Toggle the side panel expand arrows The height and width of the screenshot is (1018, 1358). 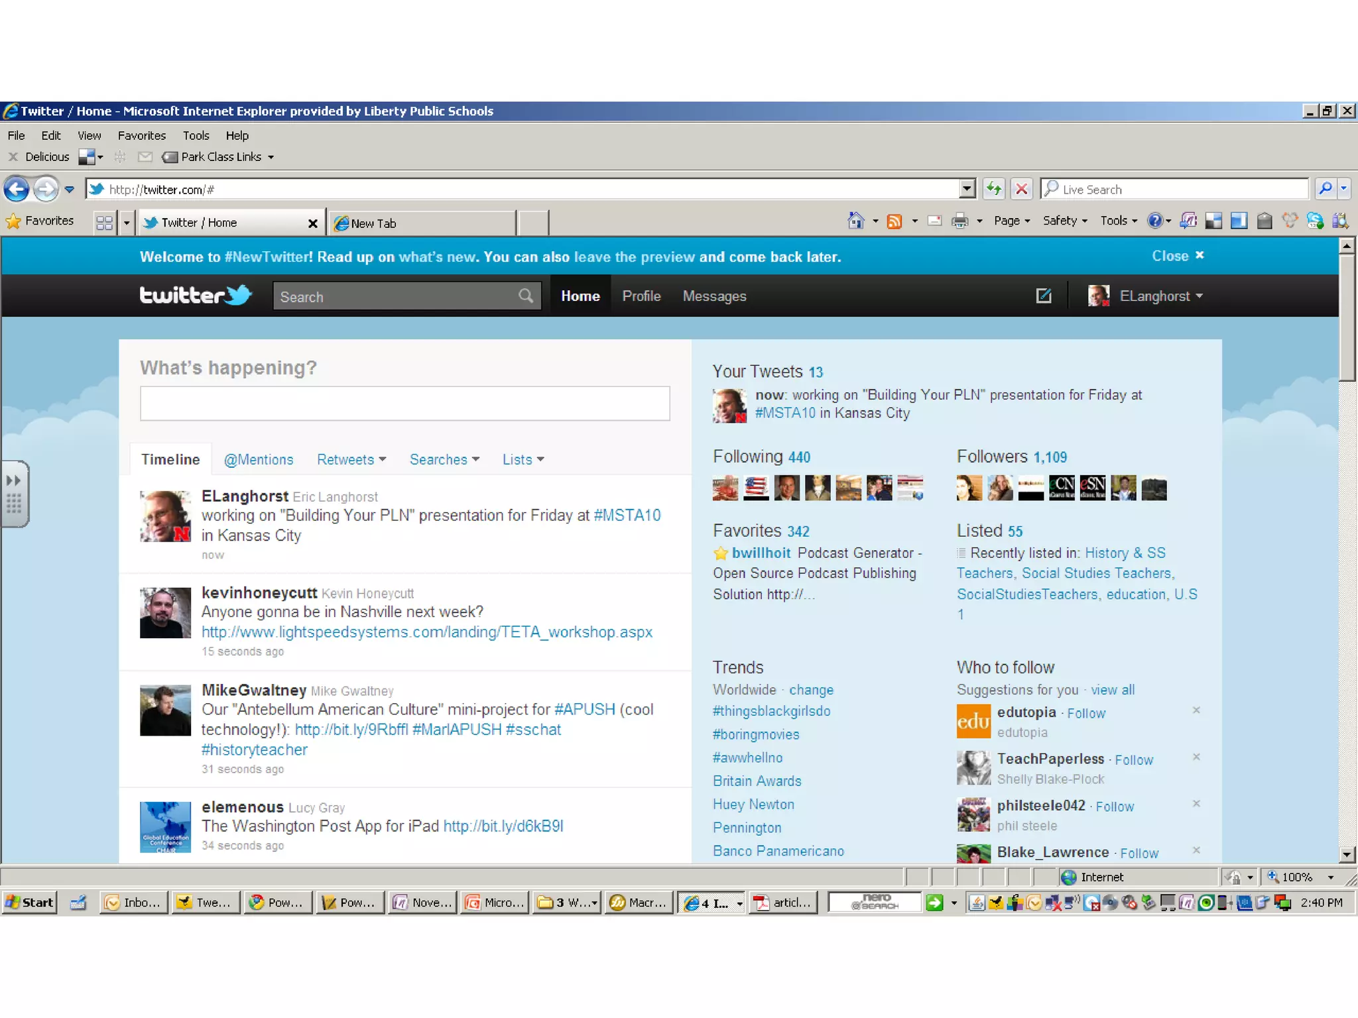tap(13, 481)
